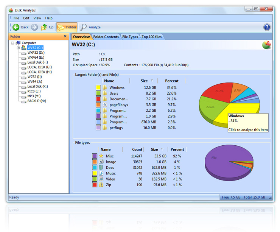Click the Forward arrow icon in toolbar

pyautogui.click(x=34, y=27)
